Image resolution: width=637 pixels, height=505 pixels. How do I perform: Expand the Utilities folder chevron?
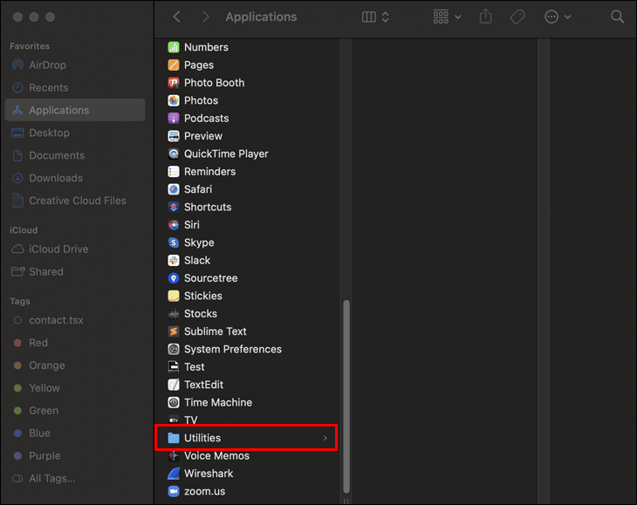(325, 438)
